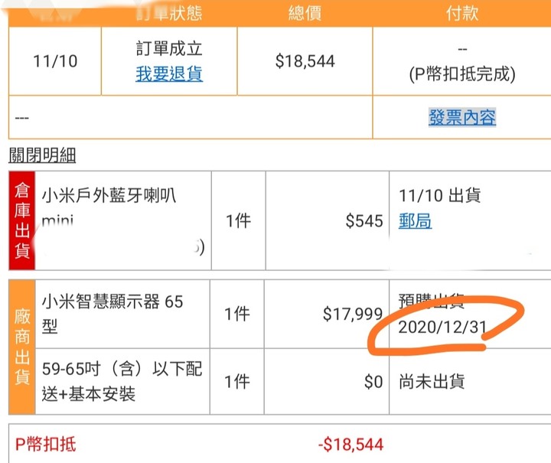
Task: Click the 總價 column header
Action: pos(305,13)
